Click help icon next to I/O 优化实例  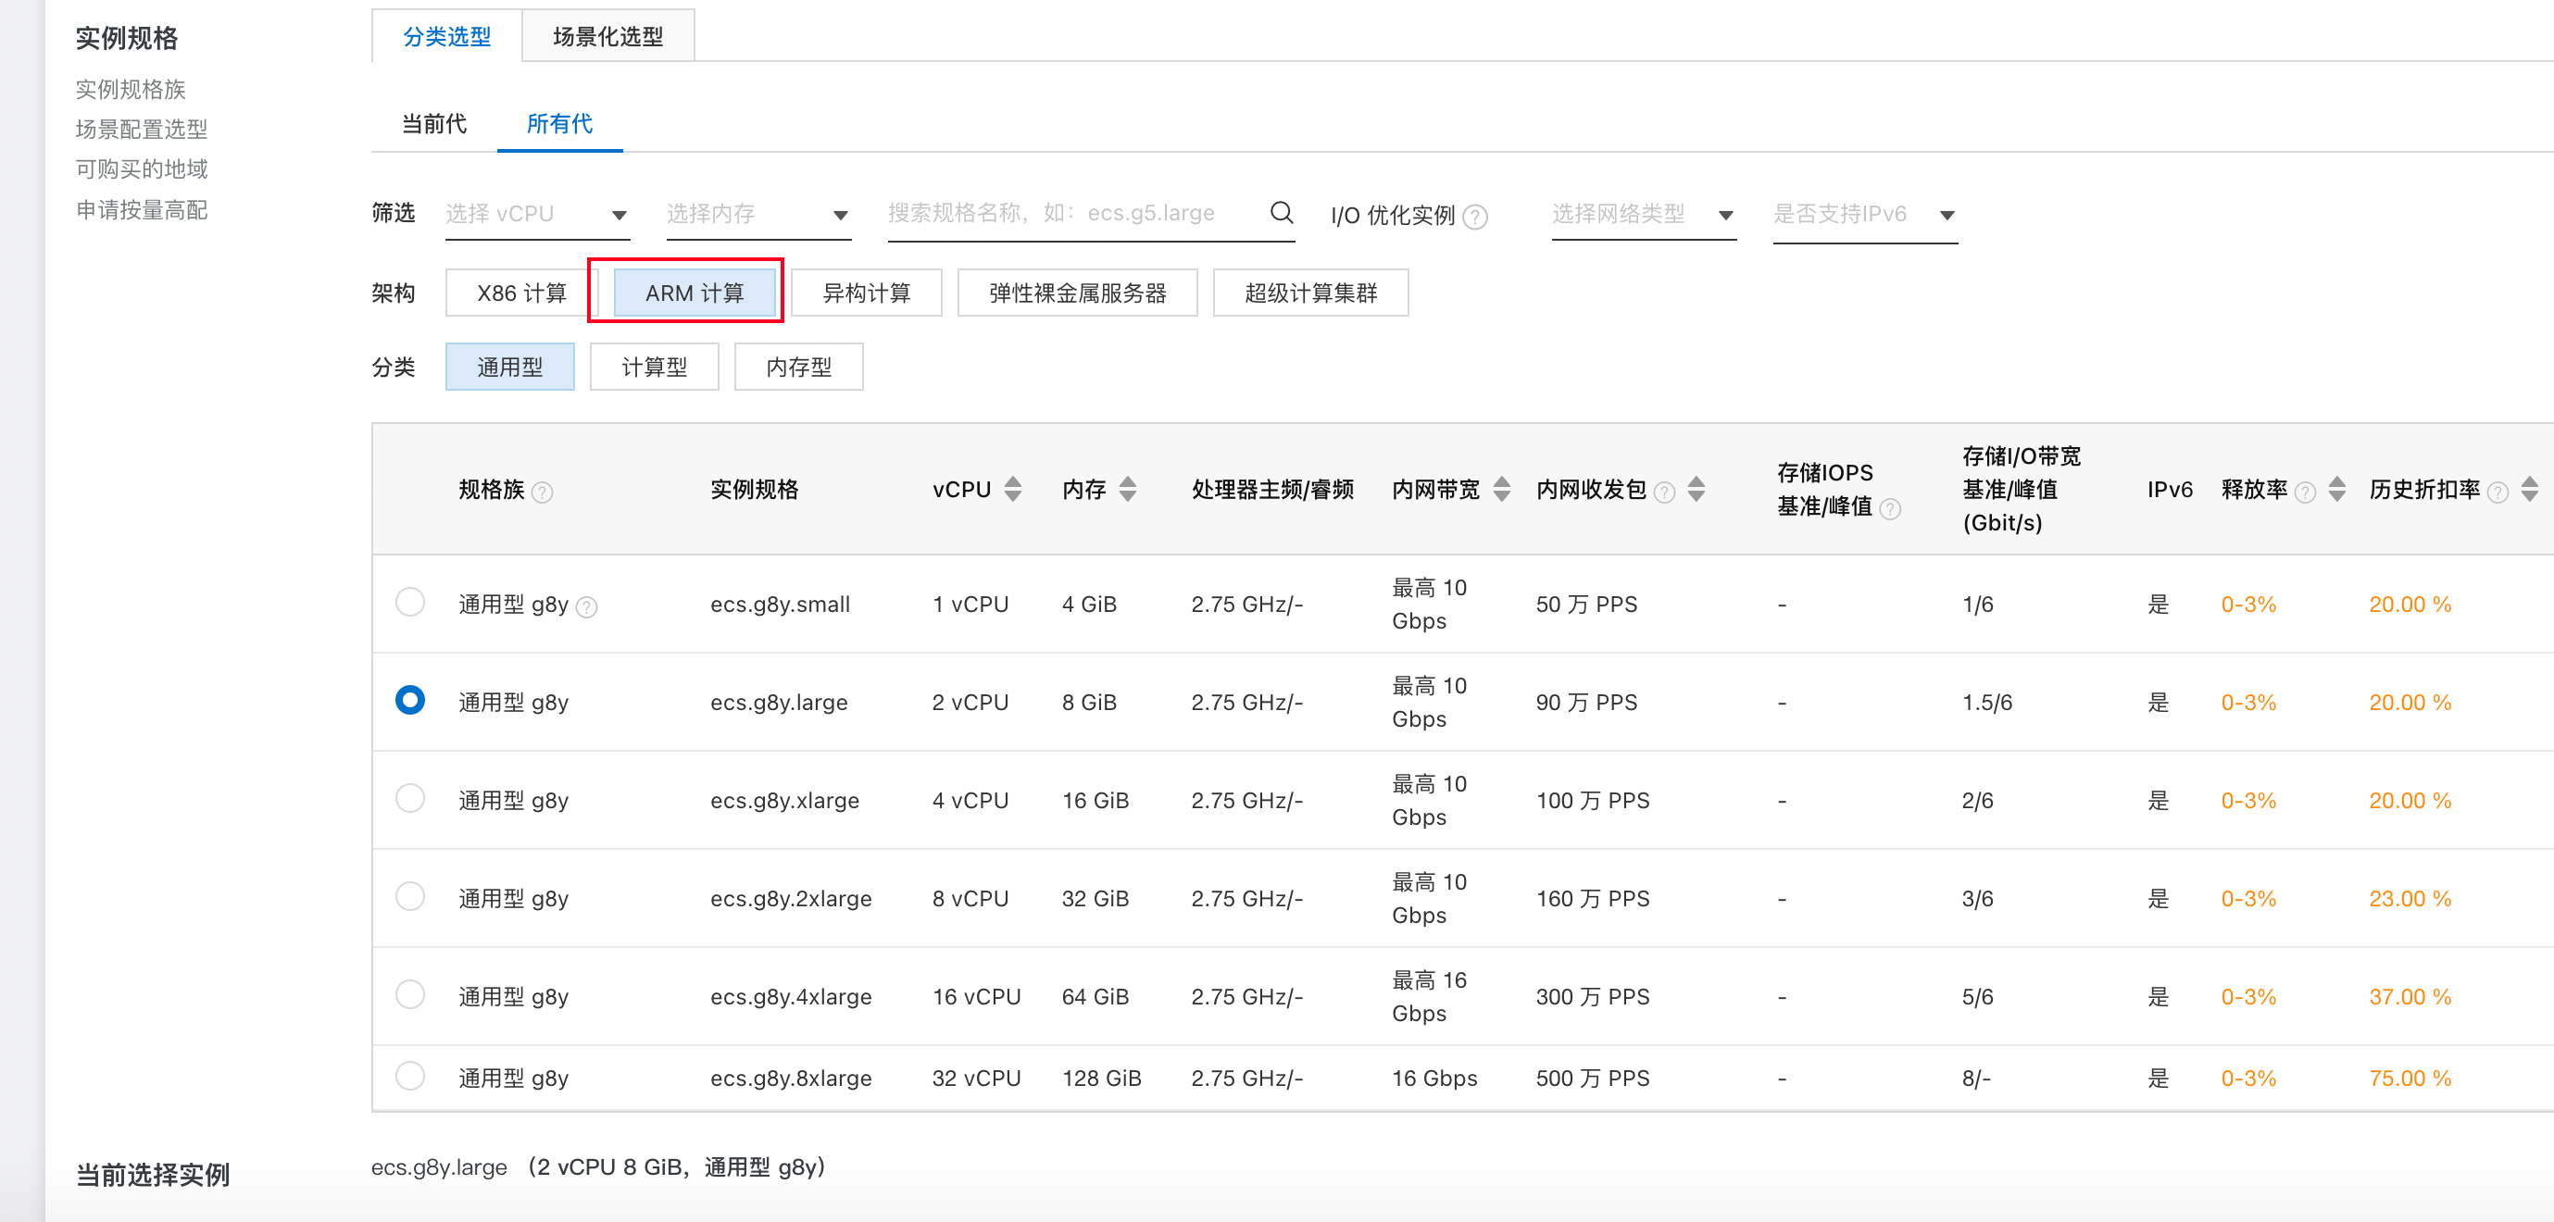coord(1474,217)
